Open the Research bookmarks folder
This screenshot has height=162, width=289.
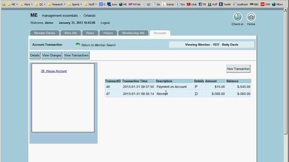click(56, 4)
